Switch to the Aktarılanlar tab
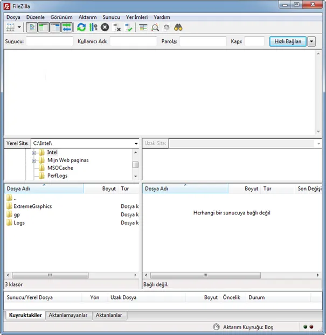The image size is (326, 335). pyautogui.click(x=109, y=316)
